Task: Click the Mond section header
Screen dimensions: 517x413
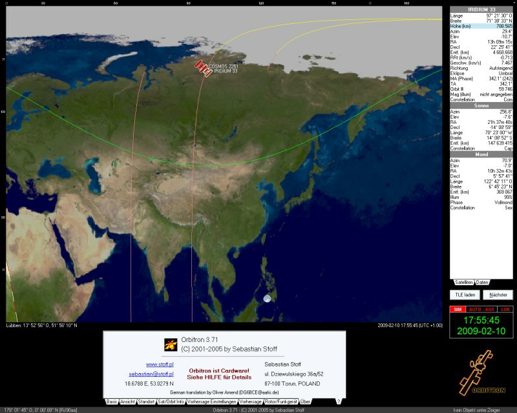Action: 481,154
